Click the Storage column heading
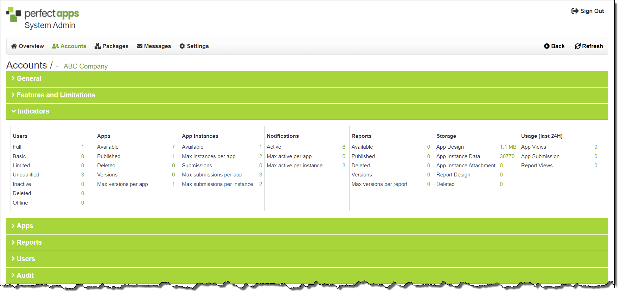 point(446,136)
